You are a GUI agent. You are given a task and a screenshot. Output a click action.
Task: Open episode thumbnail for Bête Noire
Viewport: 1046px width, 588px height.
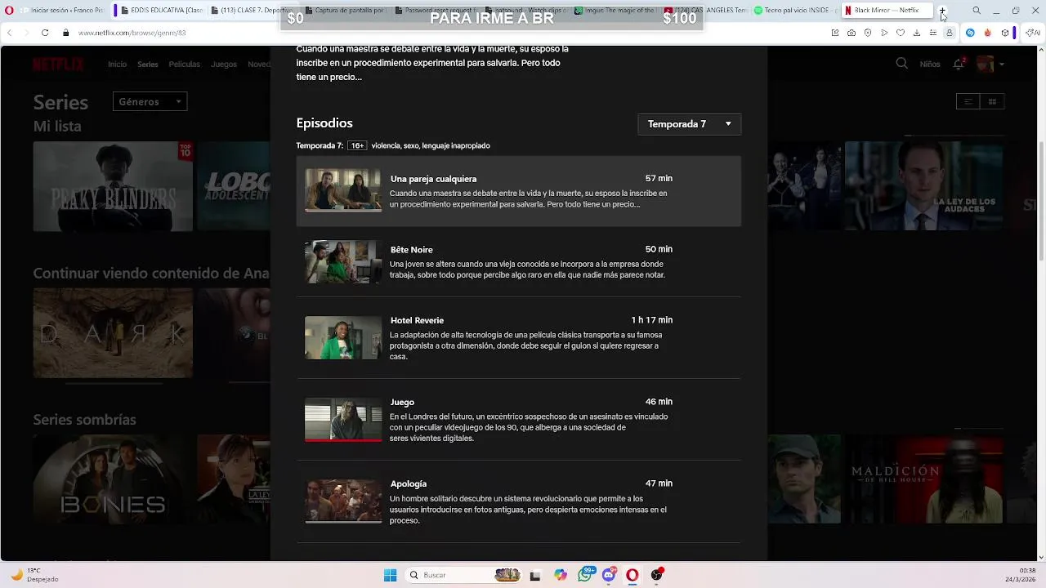click(343, 261)
